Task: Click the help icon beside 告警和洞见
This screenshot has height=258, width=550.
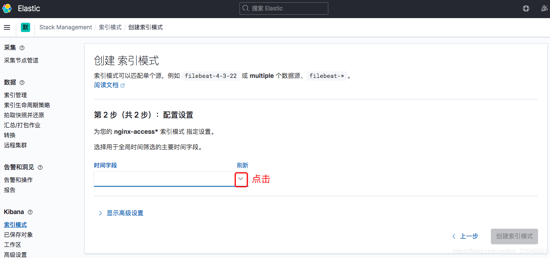Action: pyautogui.click(x=40, y=167)
